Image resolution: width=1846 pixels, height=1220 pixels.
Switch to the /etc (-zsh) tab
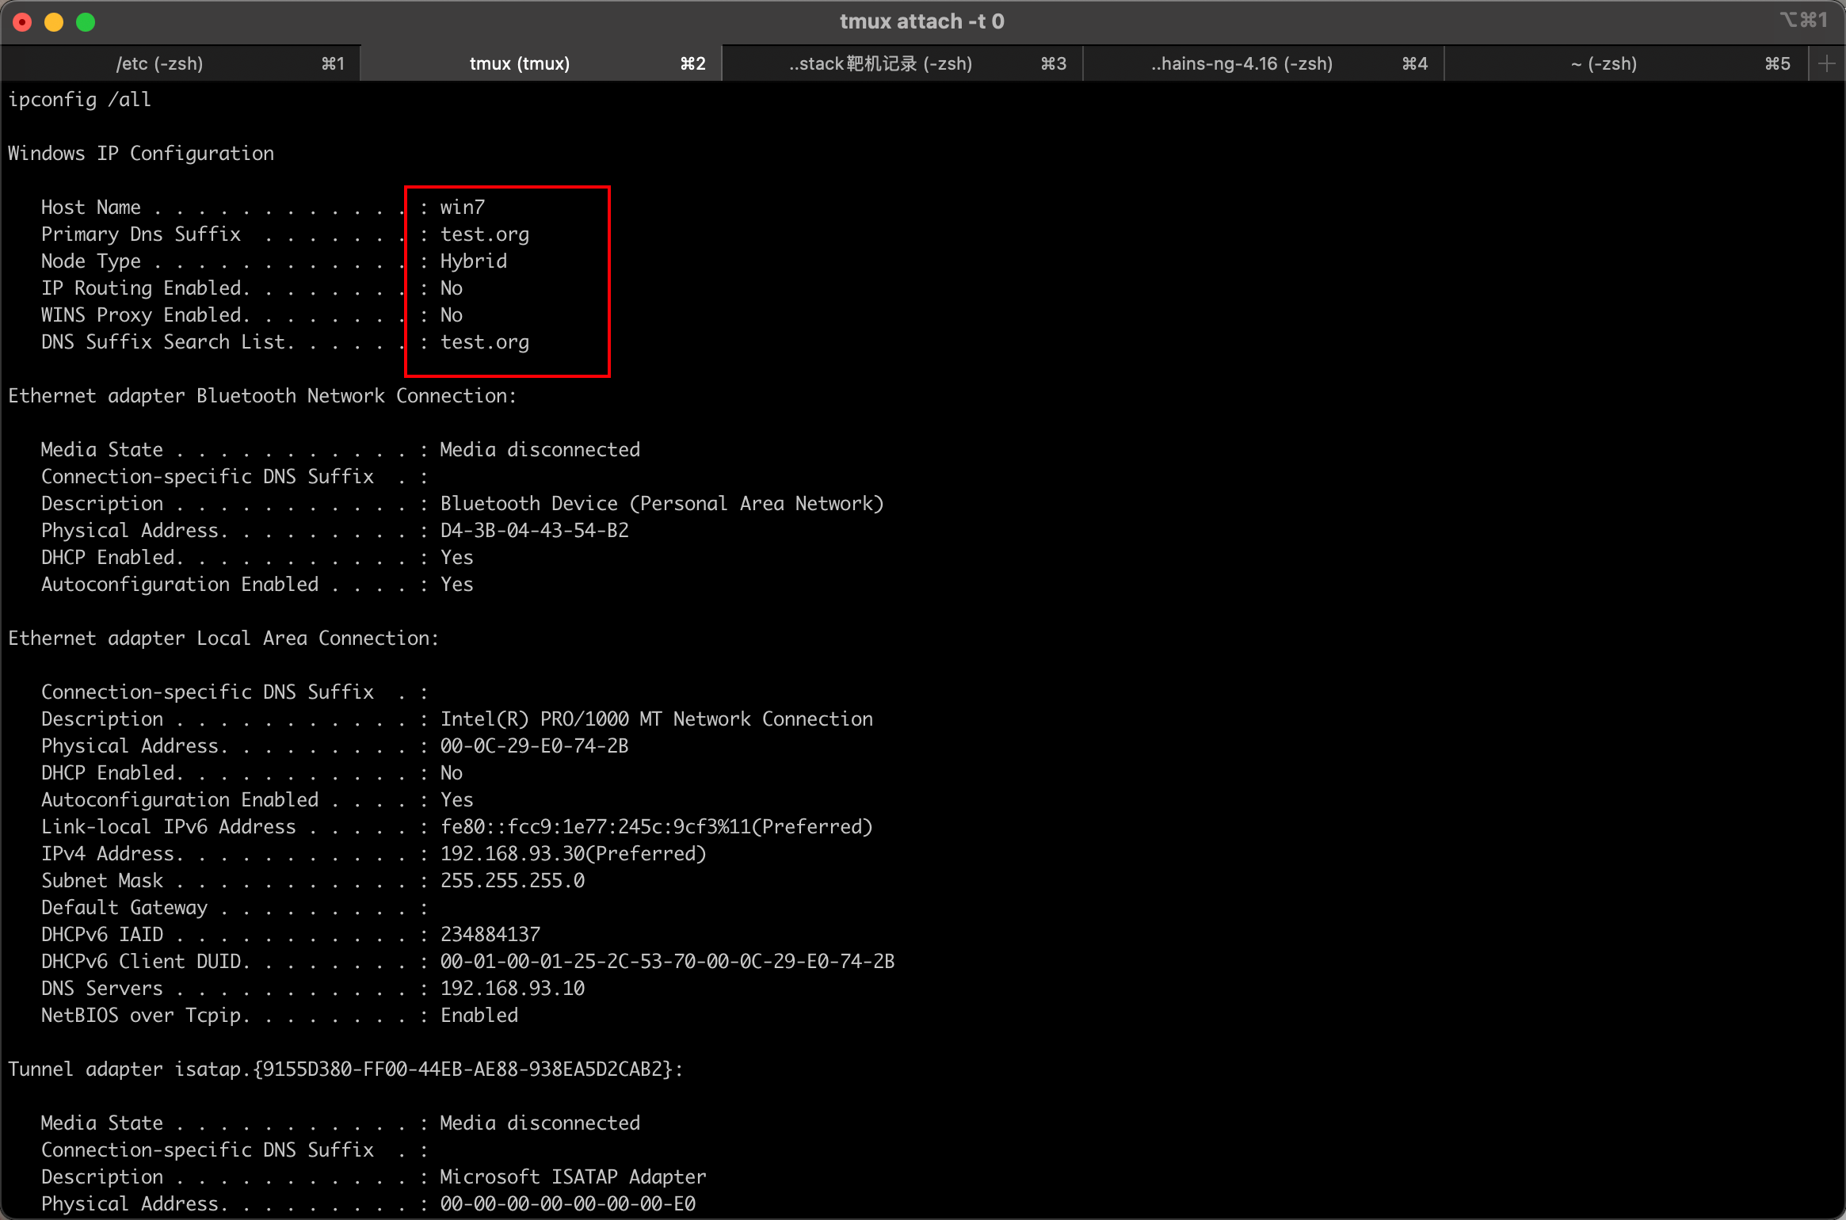(x=181, y=63)
